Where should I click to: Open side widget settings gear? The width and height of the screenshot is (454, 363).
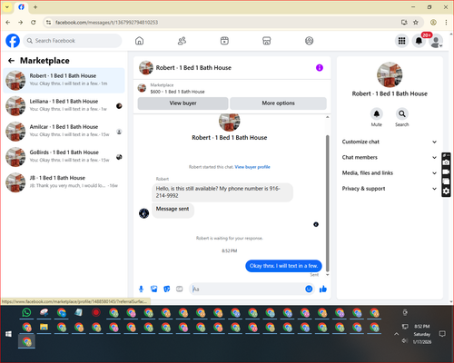pos(446,191)
